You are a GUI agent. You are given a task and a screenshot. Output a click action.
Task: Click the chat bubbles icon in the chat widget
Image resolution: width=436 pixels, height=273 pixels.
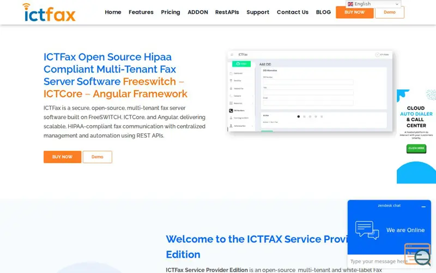coord(367,230)
